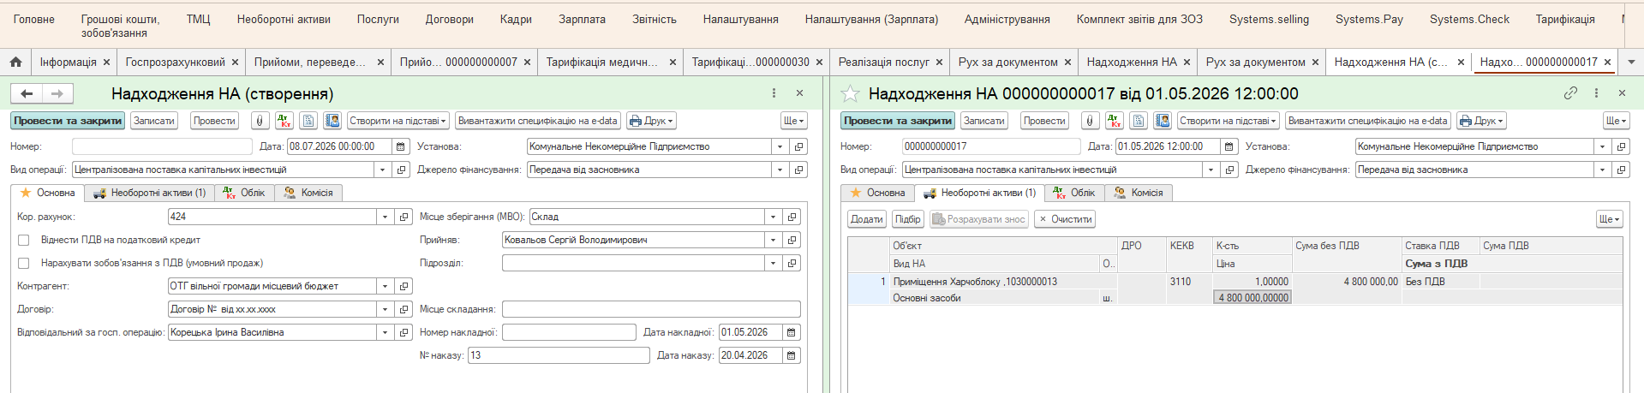
Task: Open document report icon in right document toolbar
Action: [1139, 121]
